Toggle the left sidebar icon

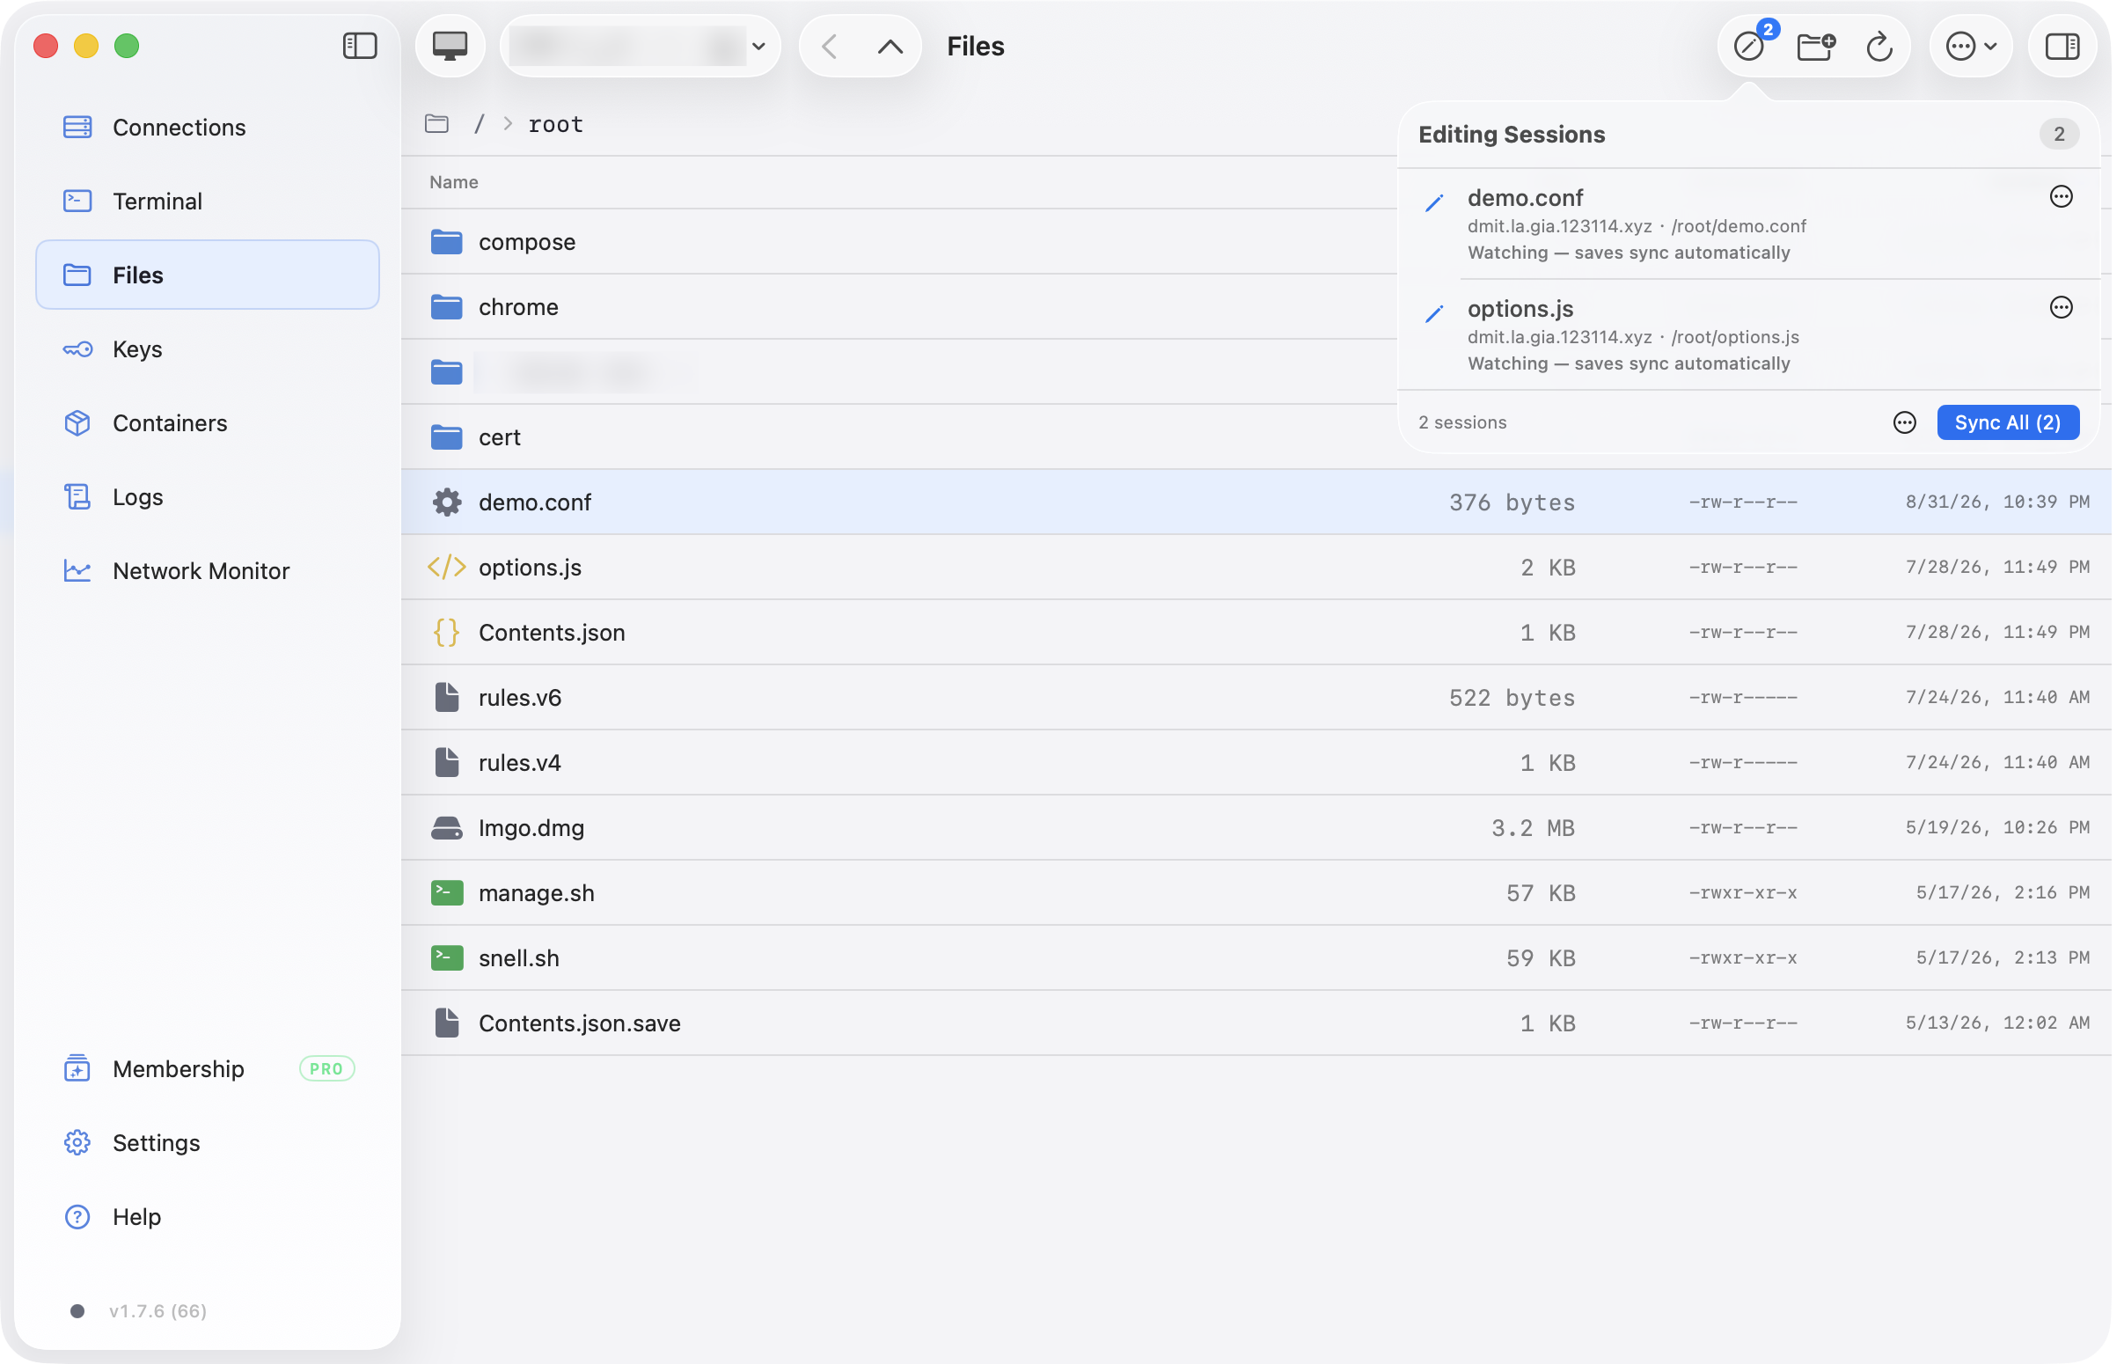click(360, 46)
